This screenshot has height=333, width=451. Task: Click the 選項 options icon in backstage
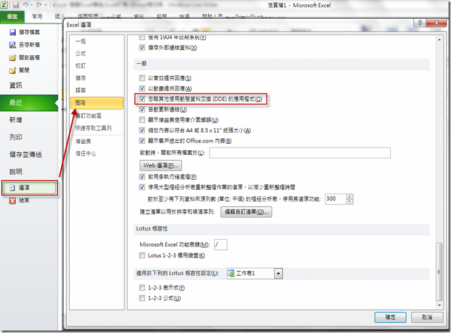pyautogui.click(x=12, y=188)
